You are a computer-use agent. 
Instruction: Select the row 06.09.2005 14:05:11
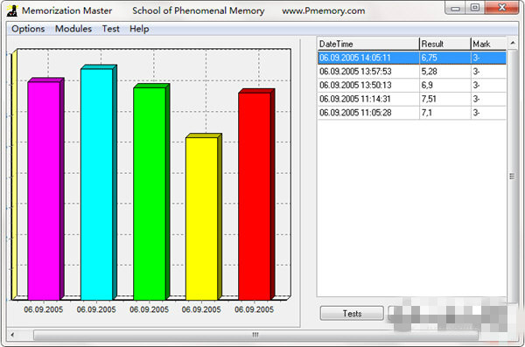tap(411, 58)
